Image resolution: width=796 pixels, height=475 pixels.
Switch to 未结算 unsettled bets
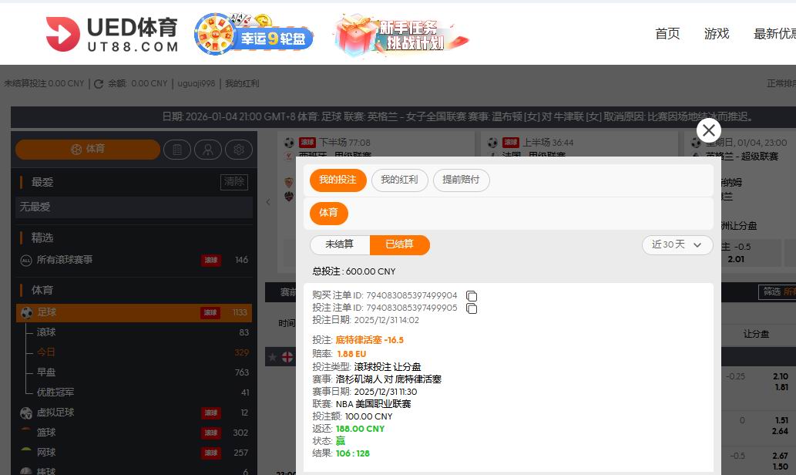point(339,244)
